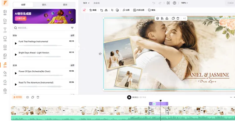235x121 pixels.
Task: Play Power Of Epic Orchestra(No Choir) preview
Action: pyautogui.click(x=16, y=73)
